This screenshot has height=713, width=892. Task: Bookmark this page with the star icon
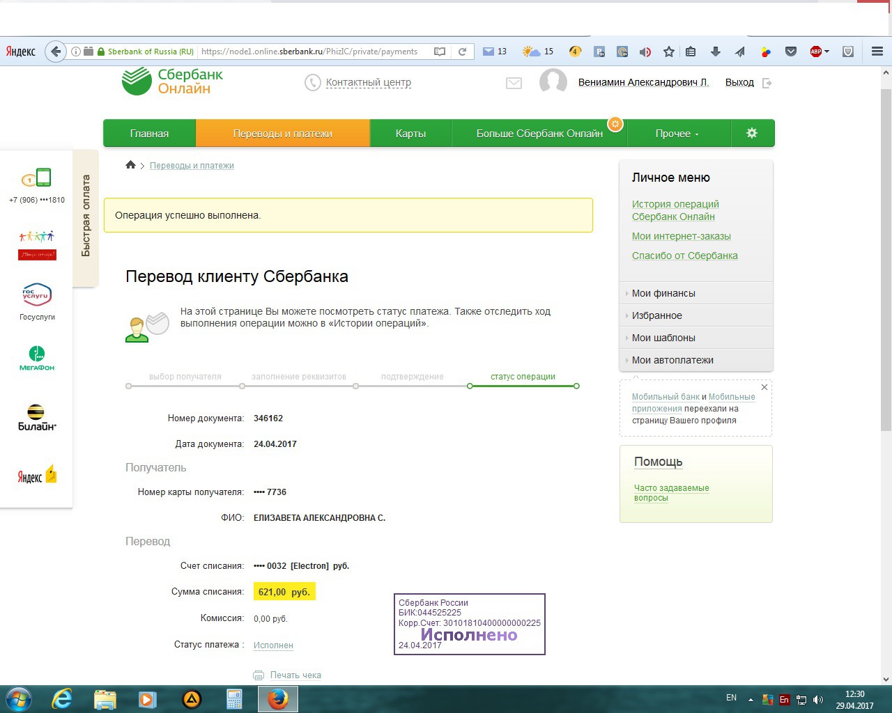[669, 52]
